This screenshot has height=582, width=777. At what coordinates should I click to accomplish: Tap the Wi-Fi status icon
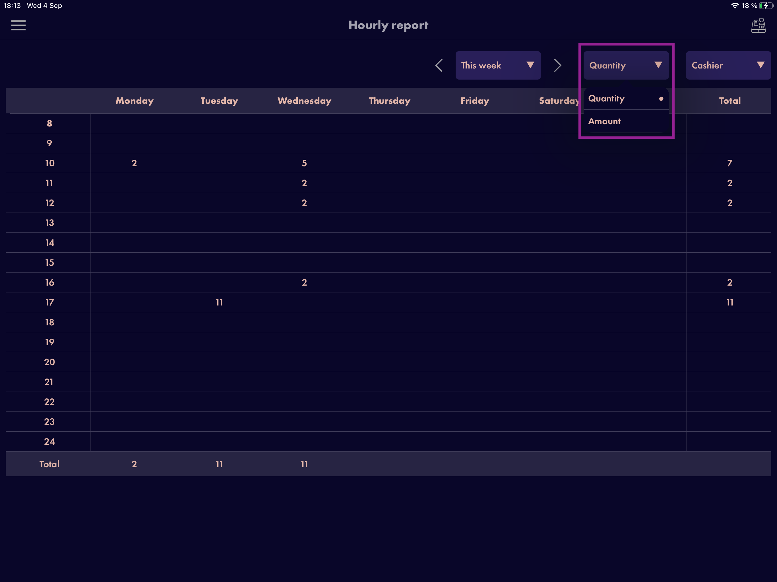click(x=735, y=6)
